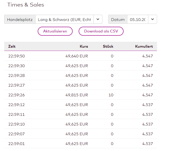
Task: Click the Kumuliert column header
Action: [x=144, y=46]
